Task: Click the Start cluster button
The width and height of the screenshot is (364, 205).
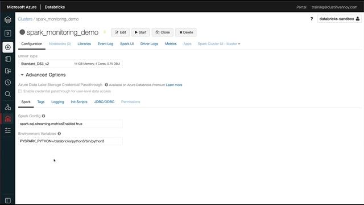Action: pos(140,32)
